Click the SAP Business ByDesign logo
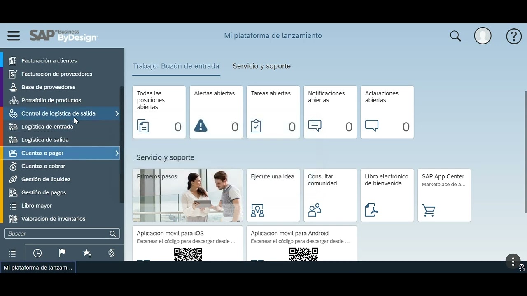The image size is (527, 296). 63,35
